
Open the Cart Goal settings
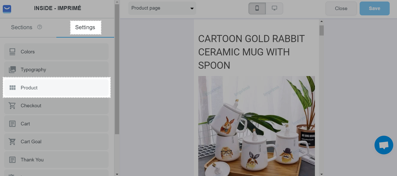pyautogui.click(x=56, y=142)
